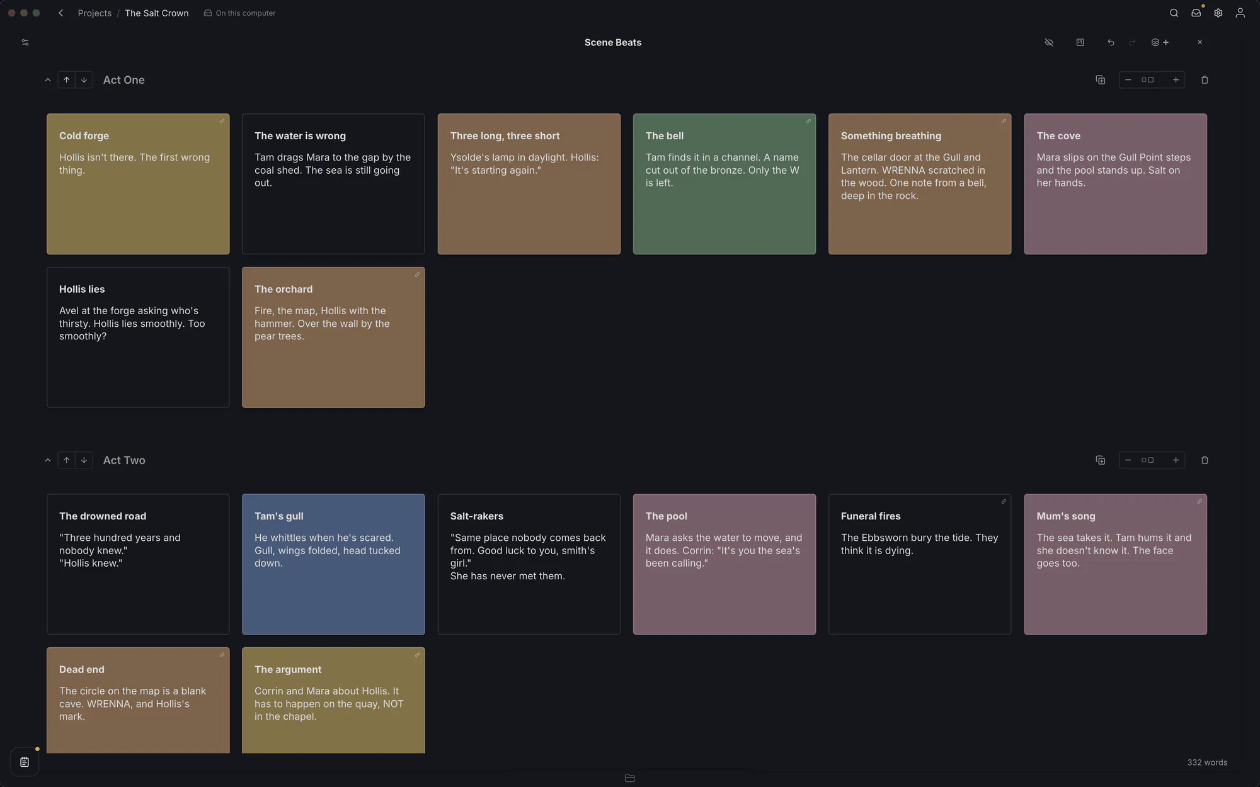Screen dimensions: 1260x787
Task: Move Act Two section down
Action: (84, 460)
